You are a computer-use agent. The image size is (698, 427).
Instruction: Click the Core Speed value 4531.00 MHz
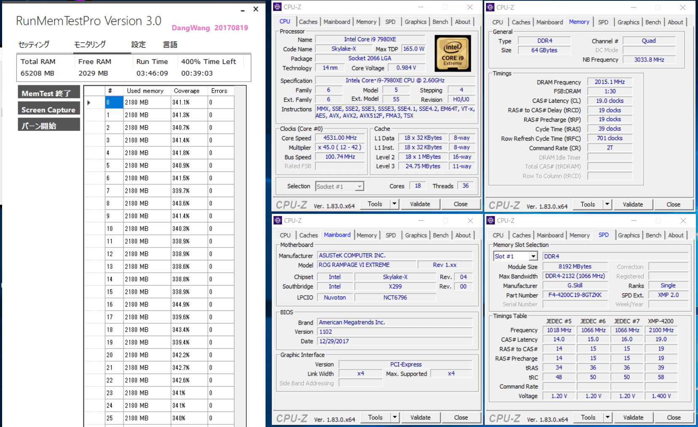[340, 138]
